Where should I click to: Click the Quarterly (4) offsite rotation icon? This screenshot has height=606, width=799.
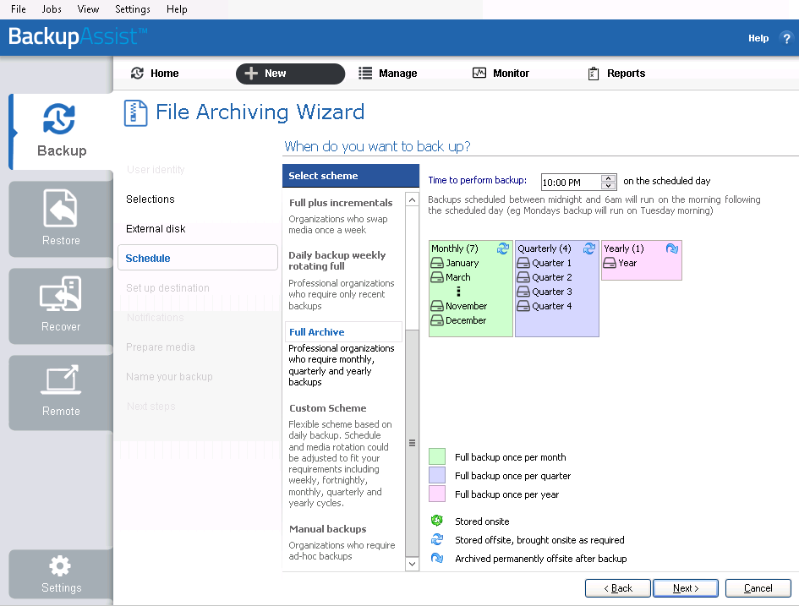pyautogui.click(x=589, y=248)
